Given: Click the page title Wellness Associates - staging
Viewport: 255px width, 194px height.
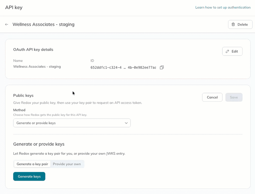Looking at the screenshot, I should click(x=43, y=24).
